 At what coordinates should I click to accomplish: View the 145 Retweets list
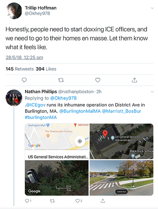click(x=20, y=69)
